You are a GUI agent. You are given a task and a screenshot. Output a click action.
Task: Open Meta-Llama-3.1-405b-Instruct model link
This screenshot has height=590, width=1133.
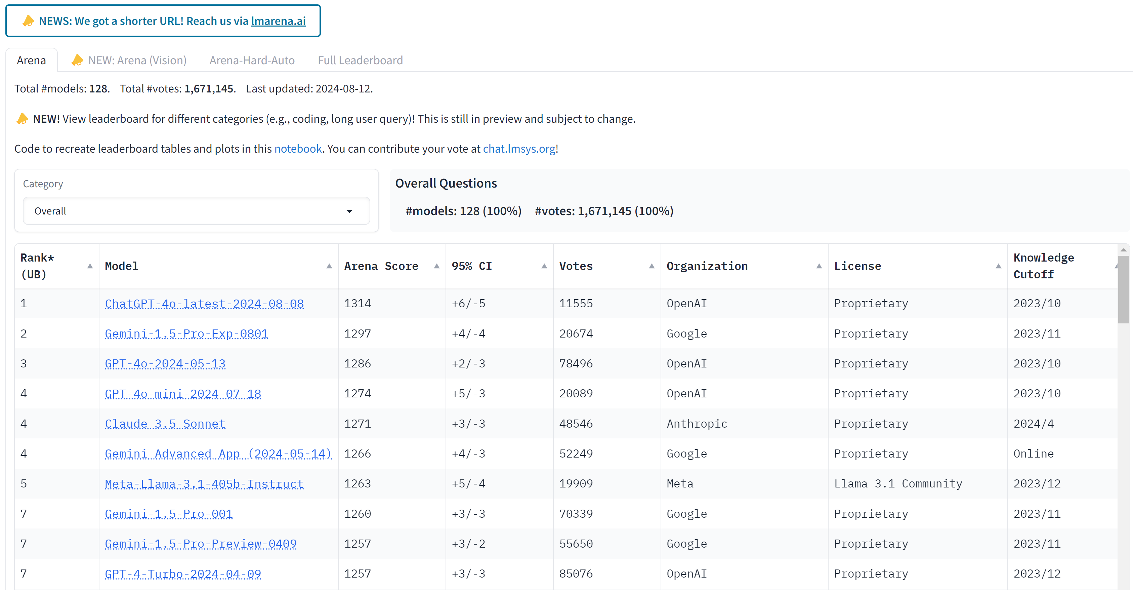(x=204, y=484)
